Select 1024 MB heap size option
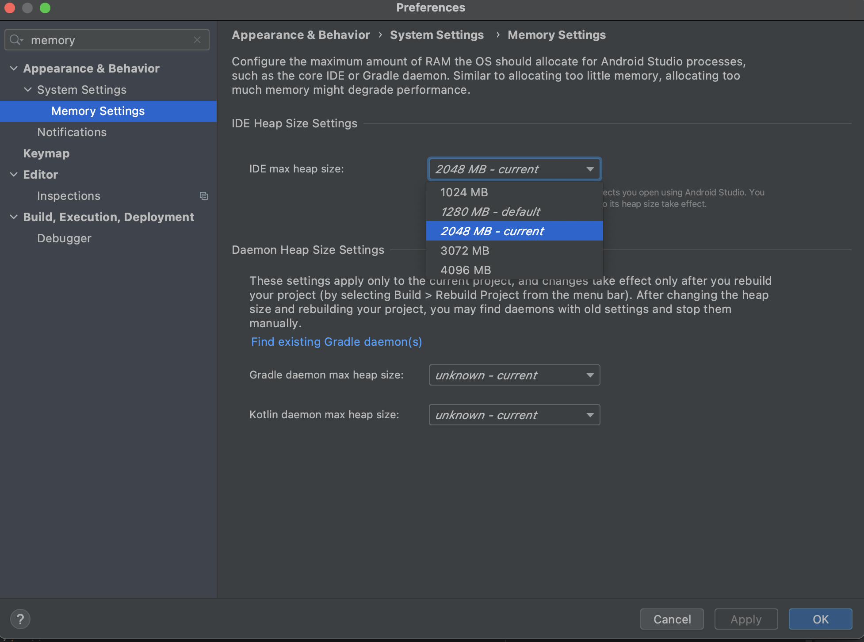The height and width of the screenshot is (642, 864). click(x=464, y=192)
